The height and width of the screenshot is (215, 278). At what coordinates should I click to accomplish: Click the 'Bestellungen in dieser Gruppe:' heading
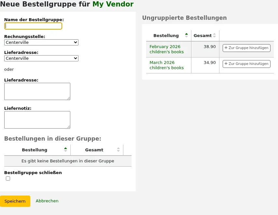pos(53,139)
